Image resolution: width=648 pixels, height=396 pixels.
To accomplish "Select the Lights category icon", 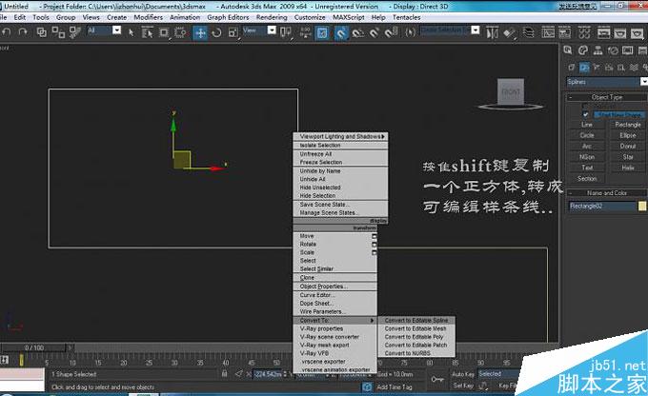I will [597, 67].
